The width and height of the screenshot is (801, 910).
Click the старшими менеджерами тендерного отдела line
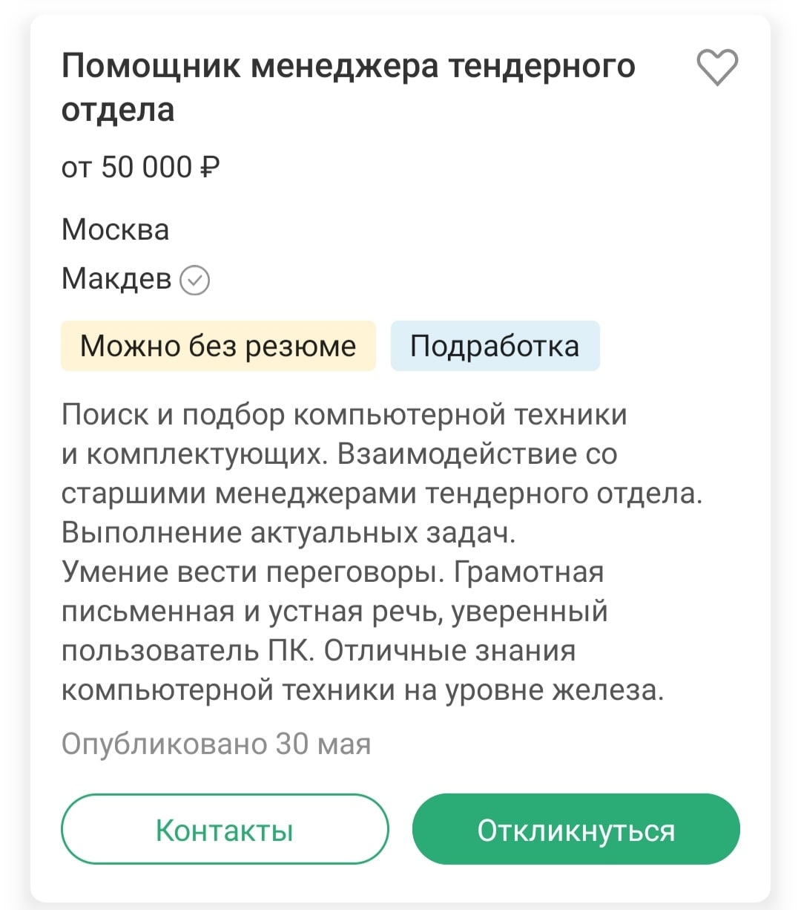[381, 494]
